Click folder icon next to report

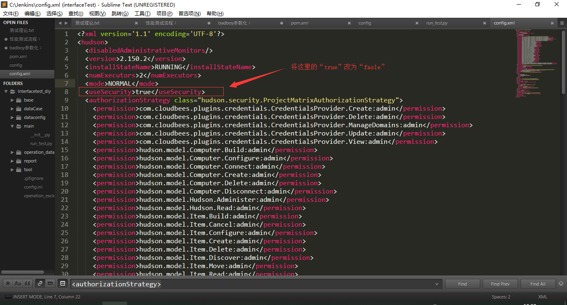(19, 161)
